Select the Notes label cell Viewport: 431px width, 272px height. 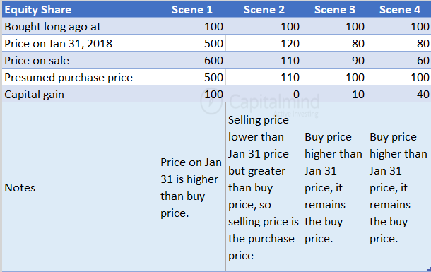pos(80,187)
